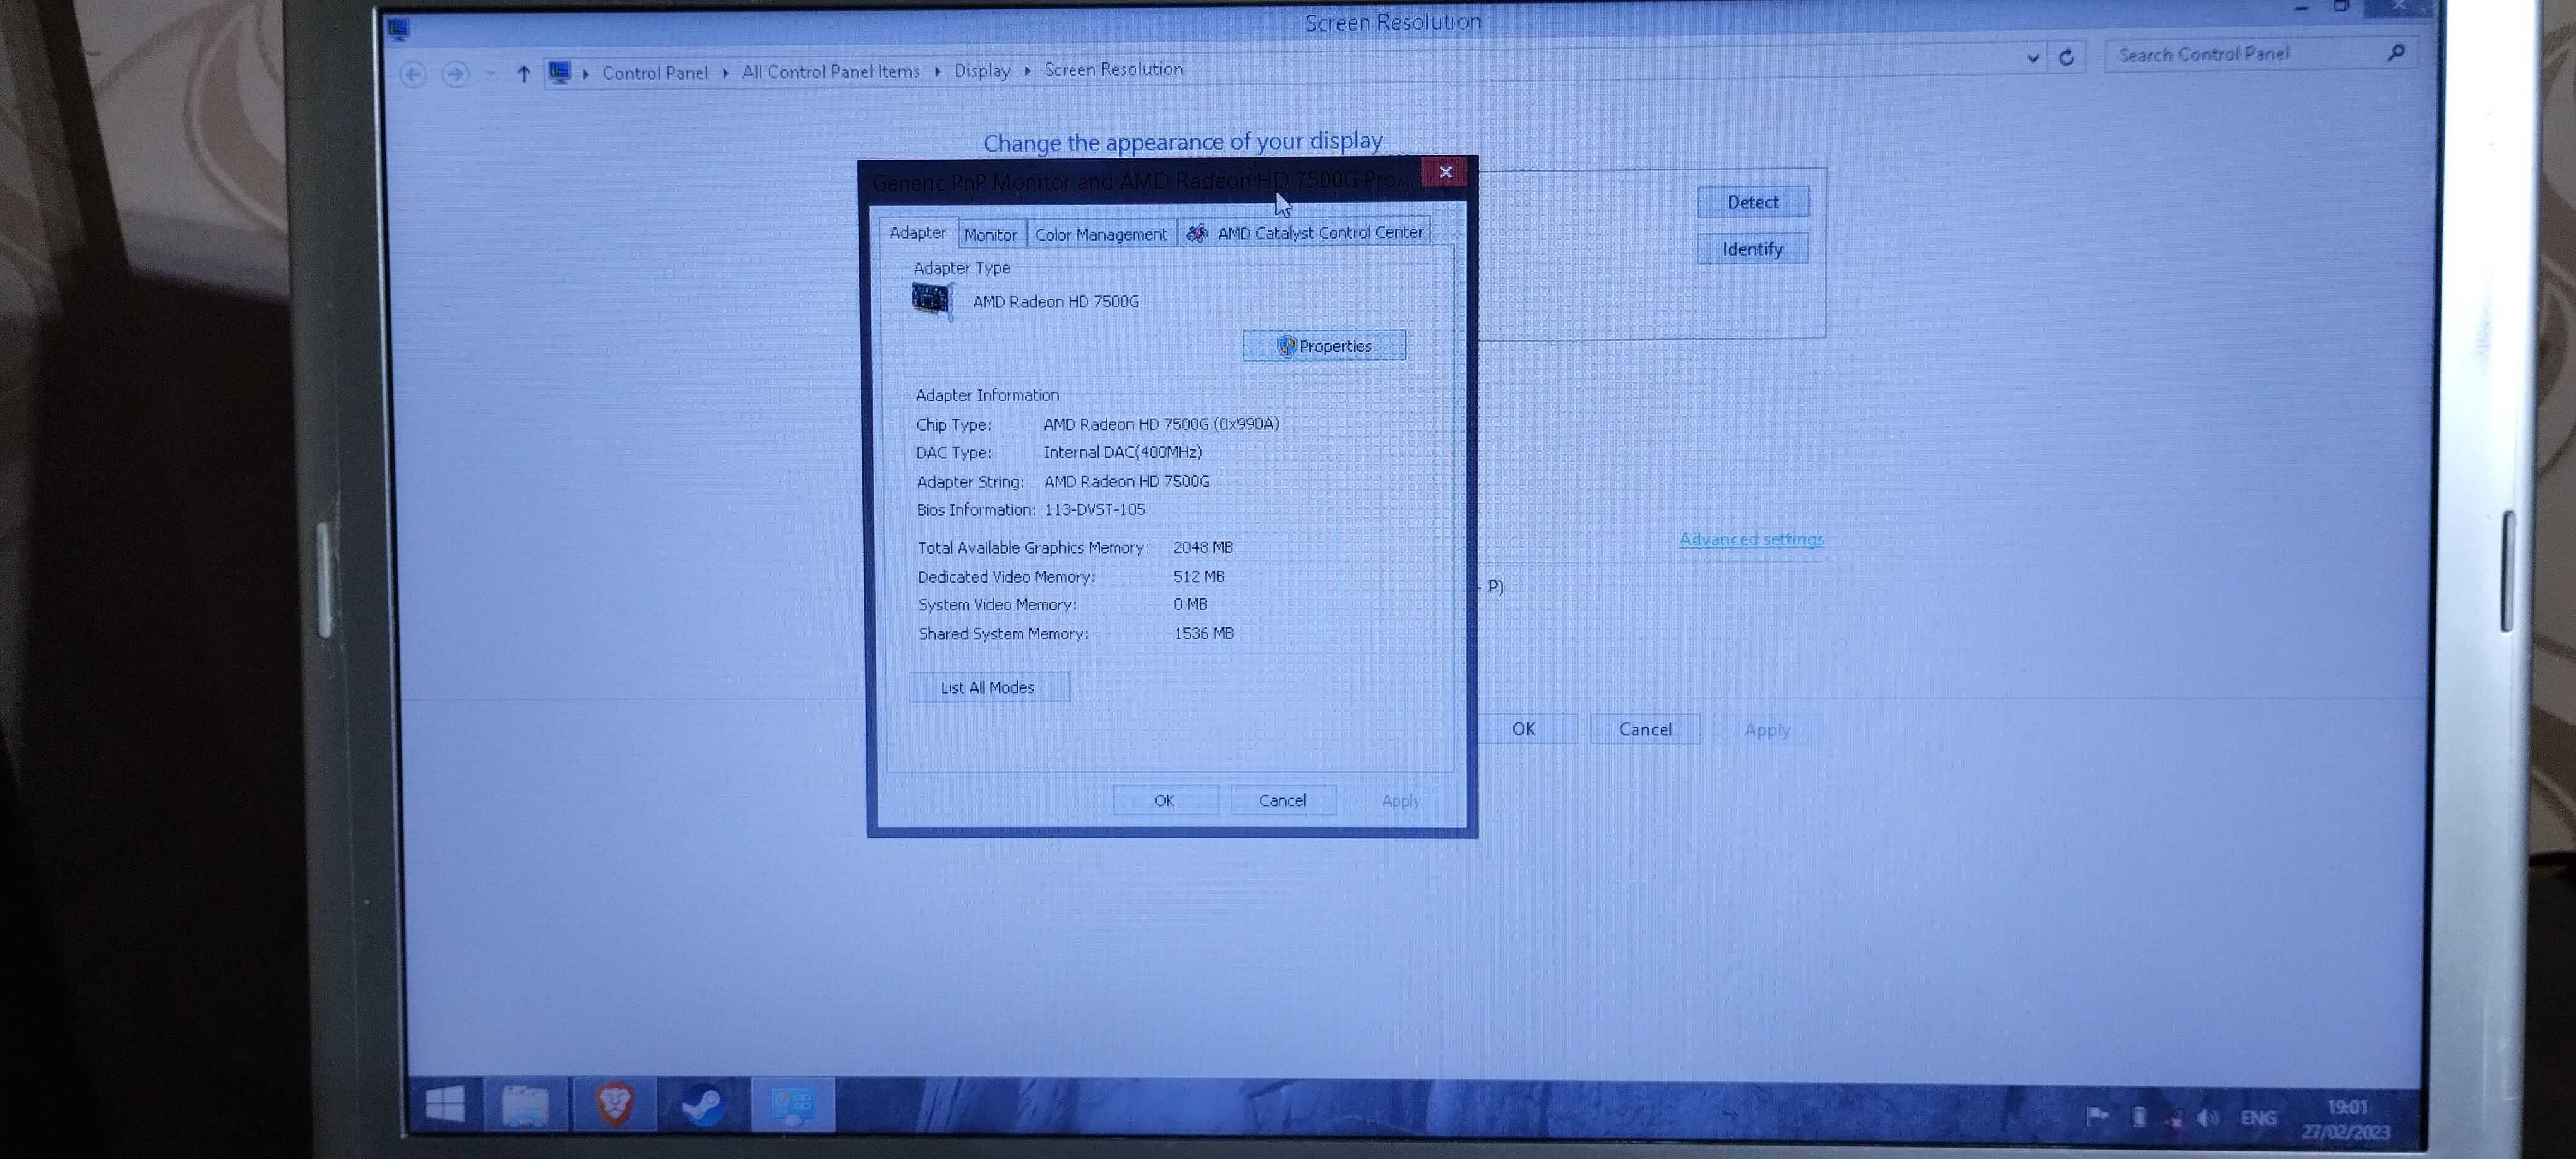Click Apply in the adapter dialog

(1401, 801)
